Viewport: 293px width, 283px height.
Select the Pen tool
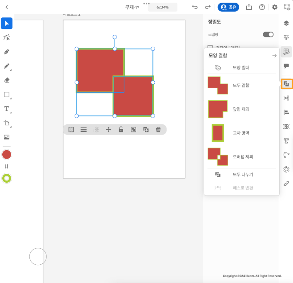[7, 52]
